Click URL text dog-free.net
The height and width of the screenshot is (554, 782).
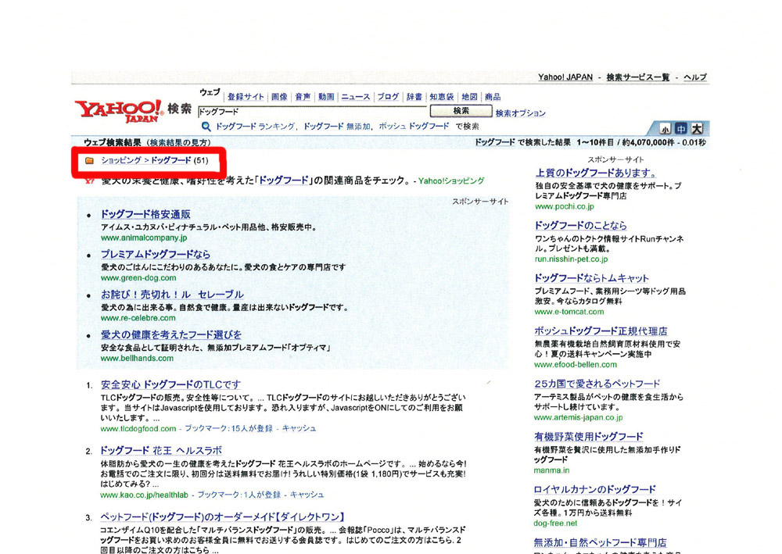point(555,523)
